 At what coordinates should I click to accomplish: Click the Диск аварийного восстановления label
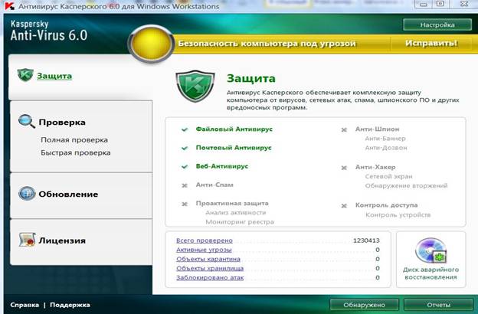click(431, 273)
